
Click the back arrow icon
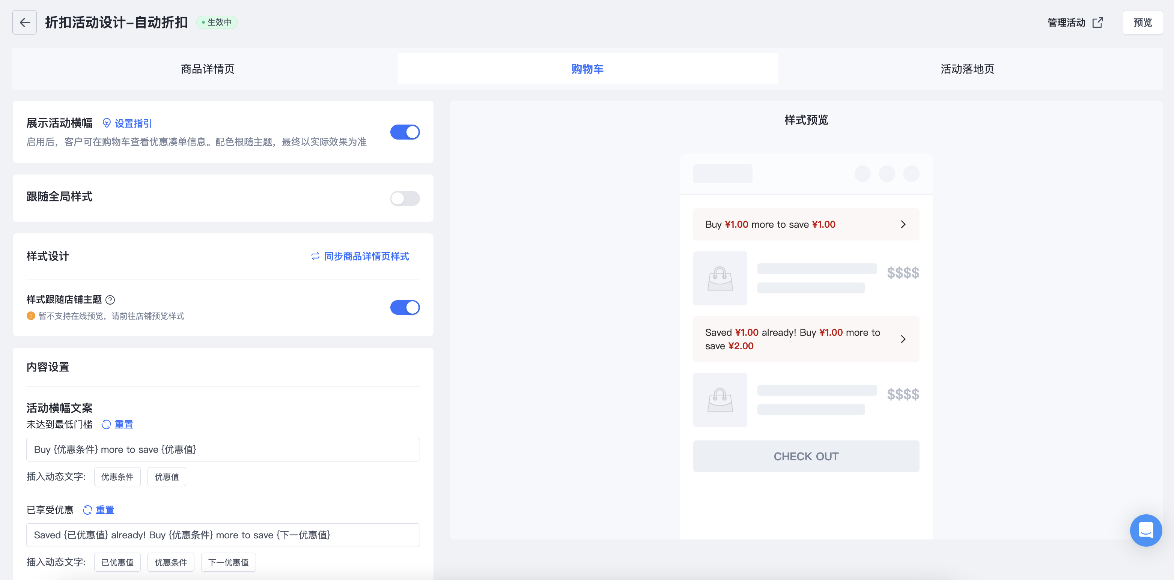[25, 23]
